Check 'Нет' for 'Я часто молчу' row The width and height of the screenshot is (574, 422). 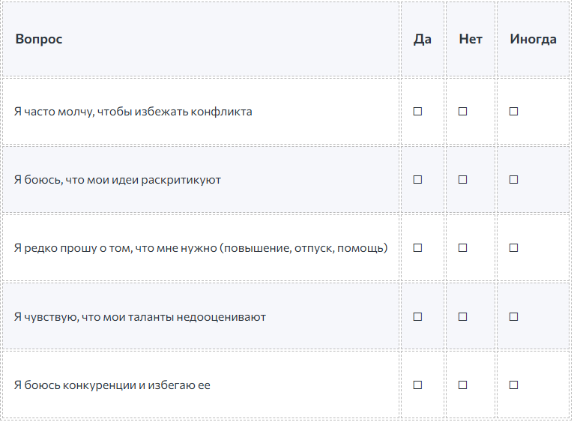pyautogui.click(x=463, y=112)
